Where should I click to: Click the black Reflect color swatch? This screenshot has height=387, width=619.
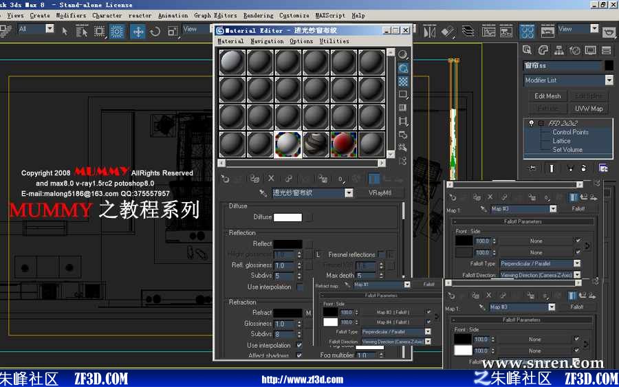pos(287,244)
